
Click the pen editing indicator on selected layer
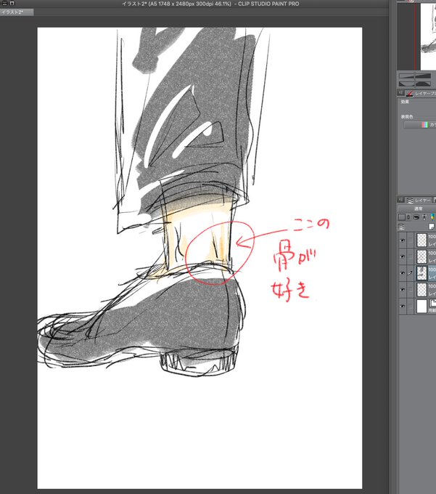tap(410, 273)
